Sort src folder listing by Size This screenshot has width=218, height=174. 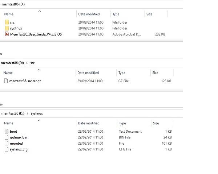click(155, 73)
